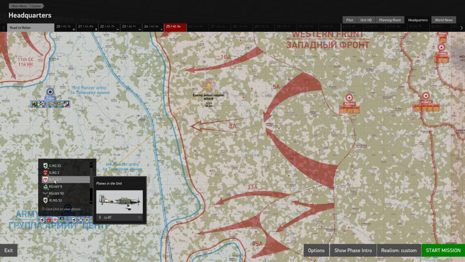Click the Dugino German airfield marker

pyautogui.click(x=50, y=92)
